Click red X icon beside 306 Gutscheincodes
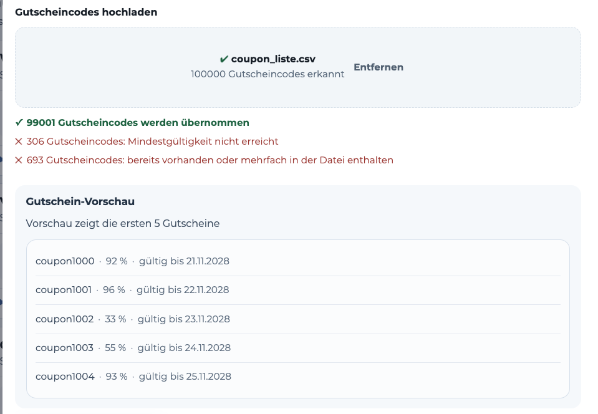Viewport: 598px width, 414px height. (19, 142)
